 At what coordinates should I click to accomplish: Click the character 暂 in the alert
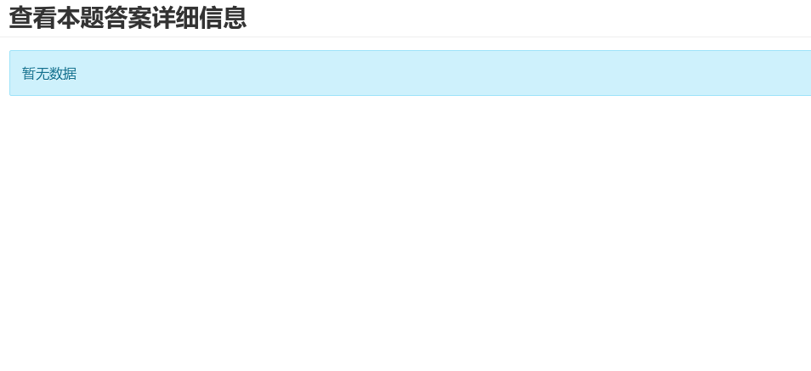(x=29, y=74)
